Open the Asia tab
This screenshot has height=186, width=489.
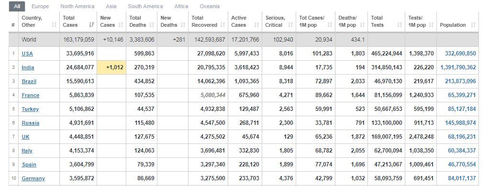tap(111, 6)
